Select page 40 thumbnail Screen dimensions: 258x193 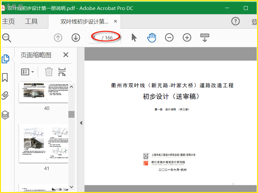(x=44, y=93)
